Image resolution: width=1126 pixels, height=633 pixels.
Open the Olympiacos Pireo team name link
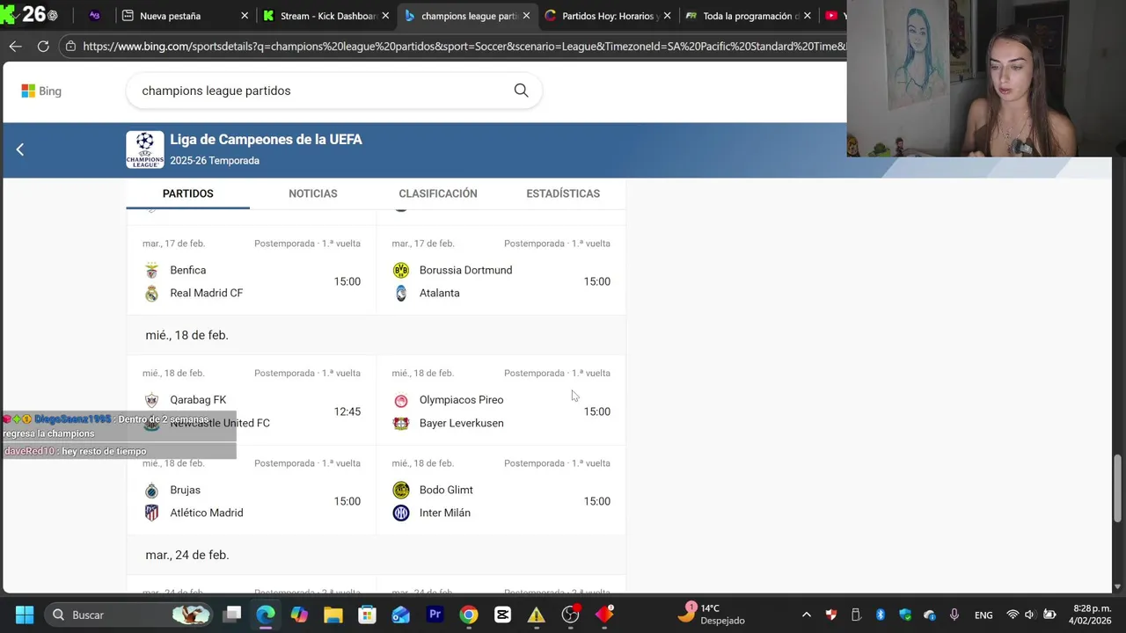(x=462, y=400)
